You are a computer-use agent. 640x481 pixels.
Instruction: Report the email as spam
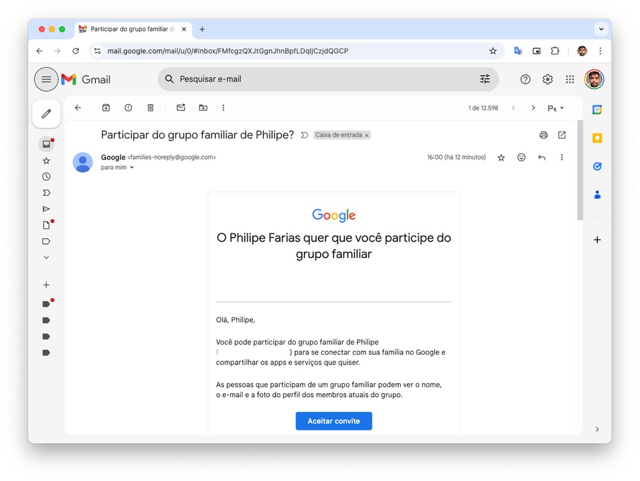click(x=128, y=108)
